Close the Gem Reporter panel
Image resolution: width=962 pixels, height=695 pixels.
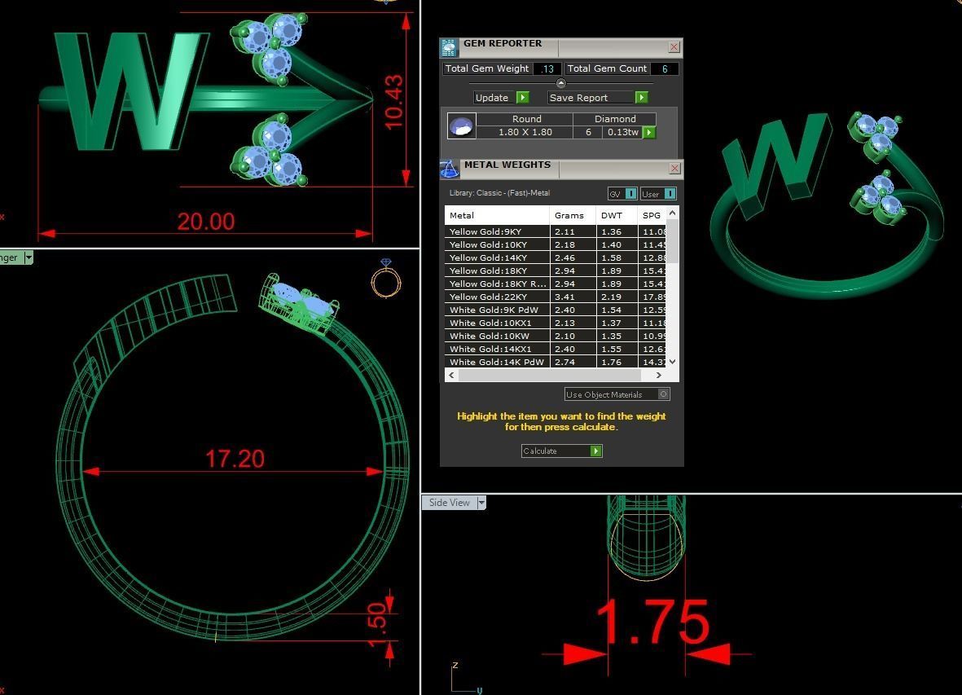674,47
